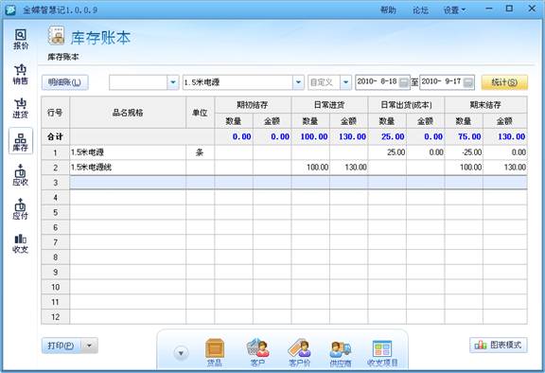Click the 25.00 total outgoing quantity

tap(393, 137)
